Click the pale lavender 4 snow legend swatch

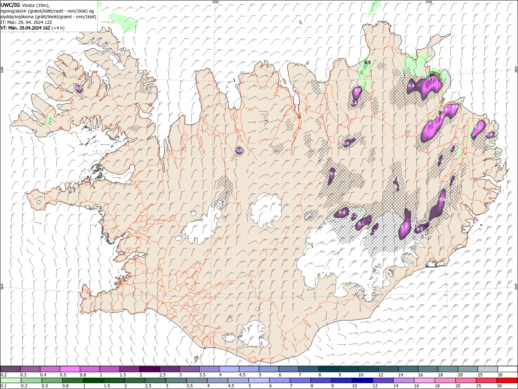click(229, 369)
